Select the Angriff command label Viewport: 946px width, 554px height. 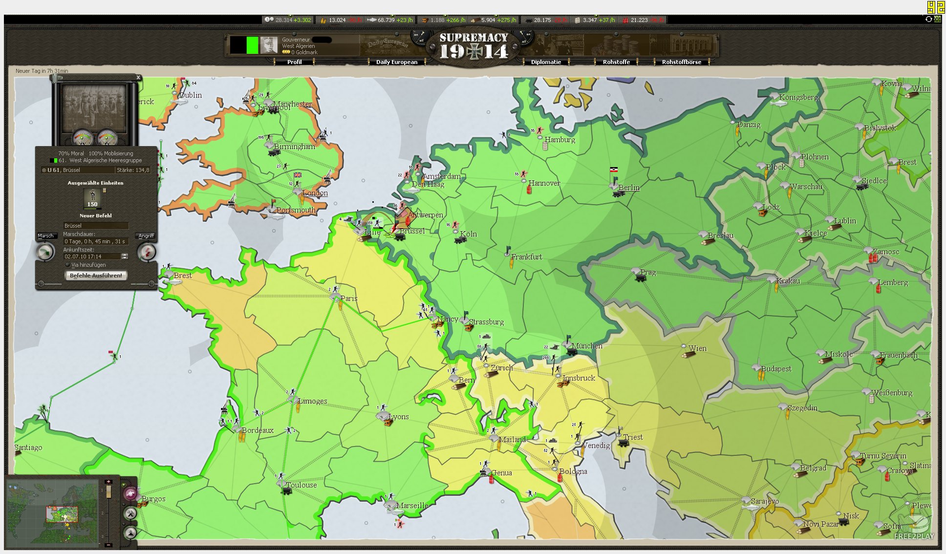click(146, 235)
